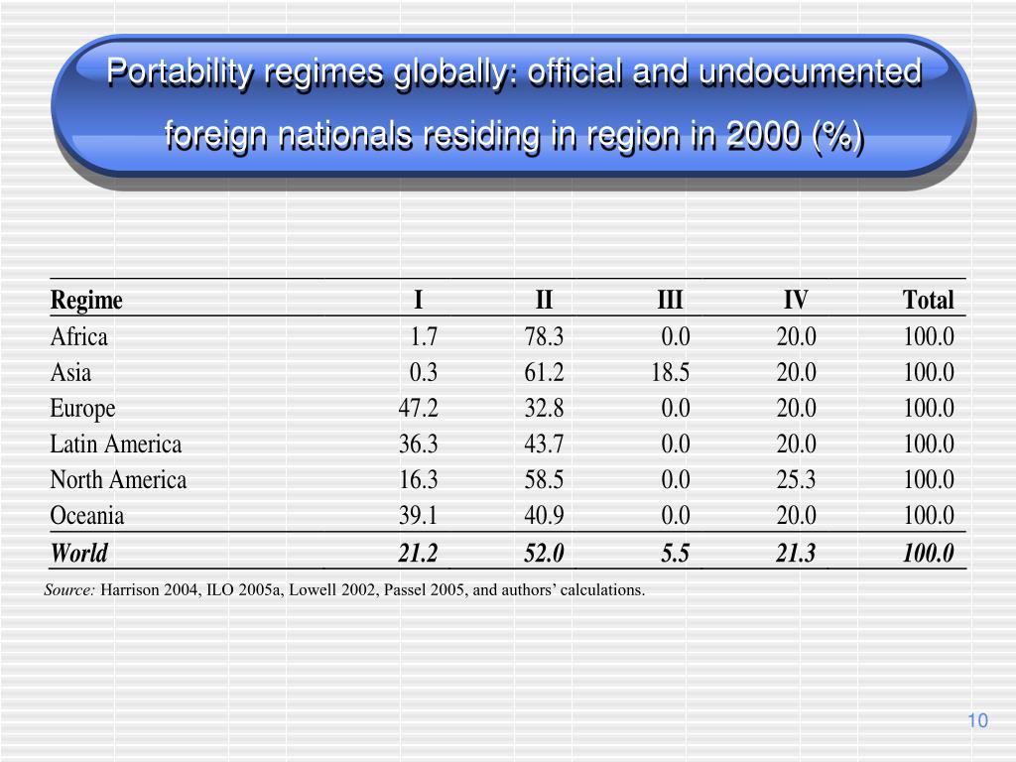Click the 'Africa' row label

pos(78,337)
